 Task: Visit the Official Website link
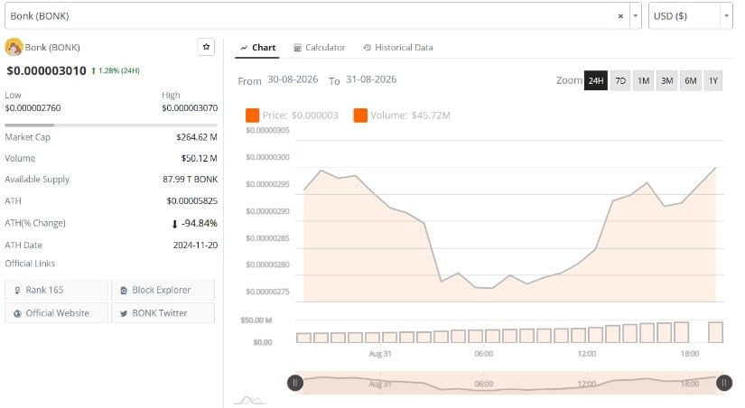coord(57,313)
